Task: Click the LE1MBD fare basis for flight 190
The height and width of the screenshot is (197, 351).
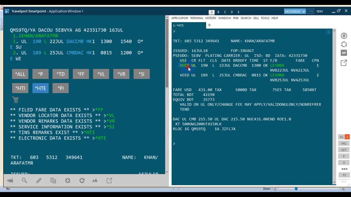Action: (x=277, y=65)
